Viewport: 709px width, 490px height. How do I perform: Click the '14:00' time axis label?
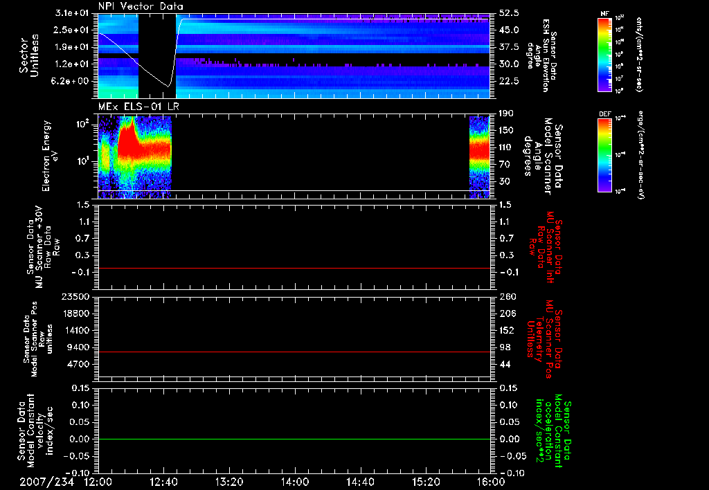click(295, 482)
